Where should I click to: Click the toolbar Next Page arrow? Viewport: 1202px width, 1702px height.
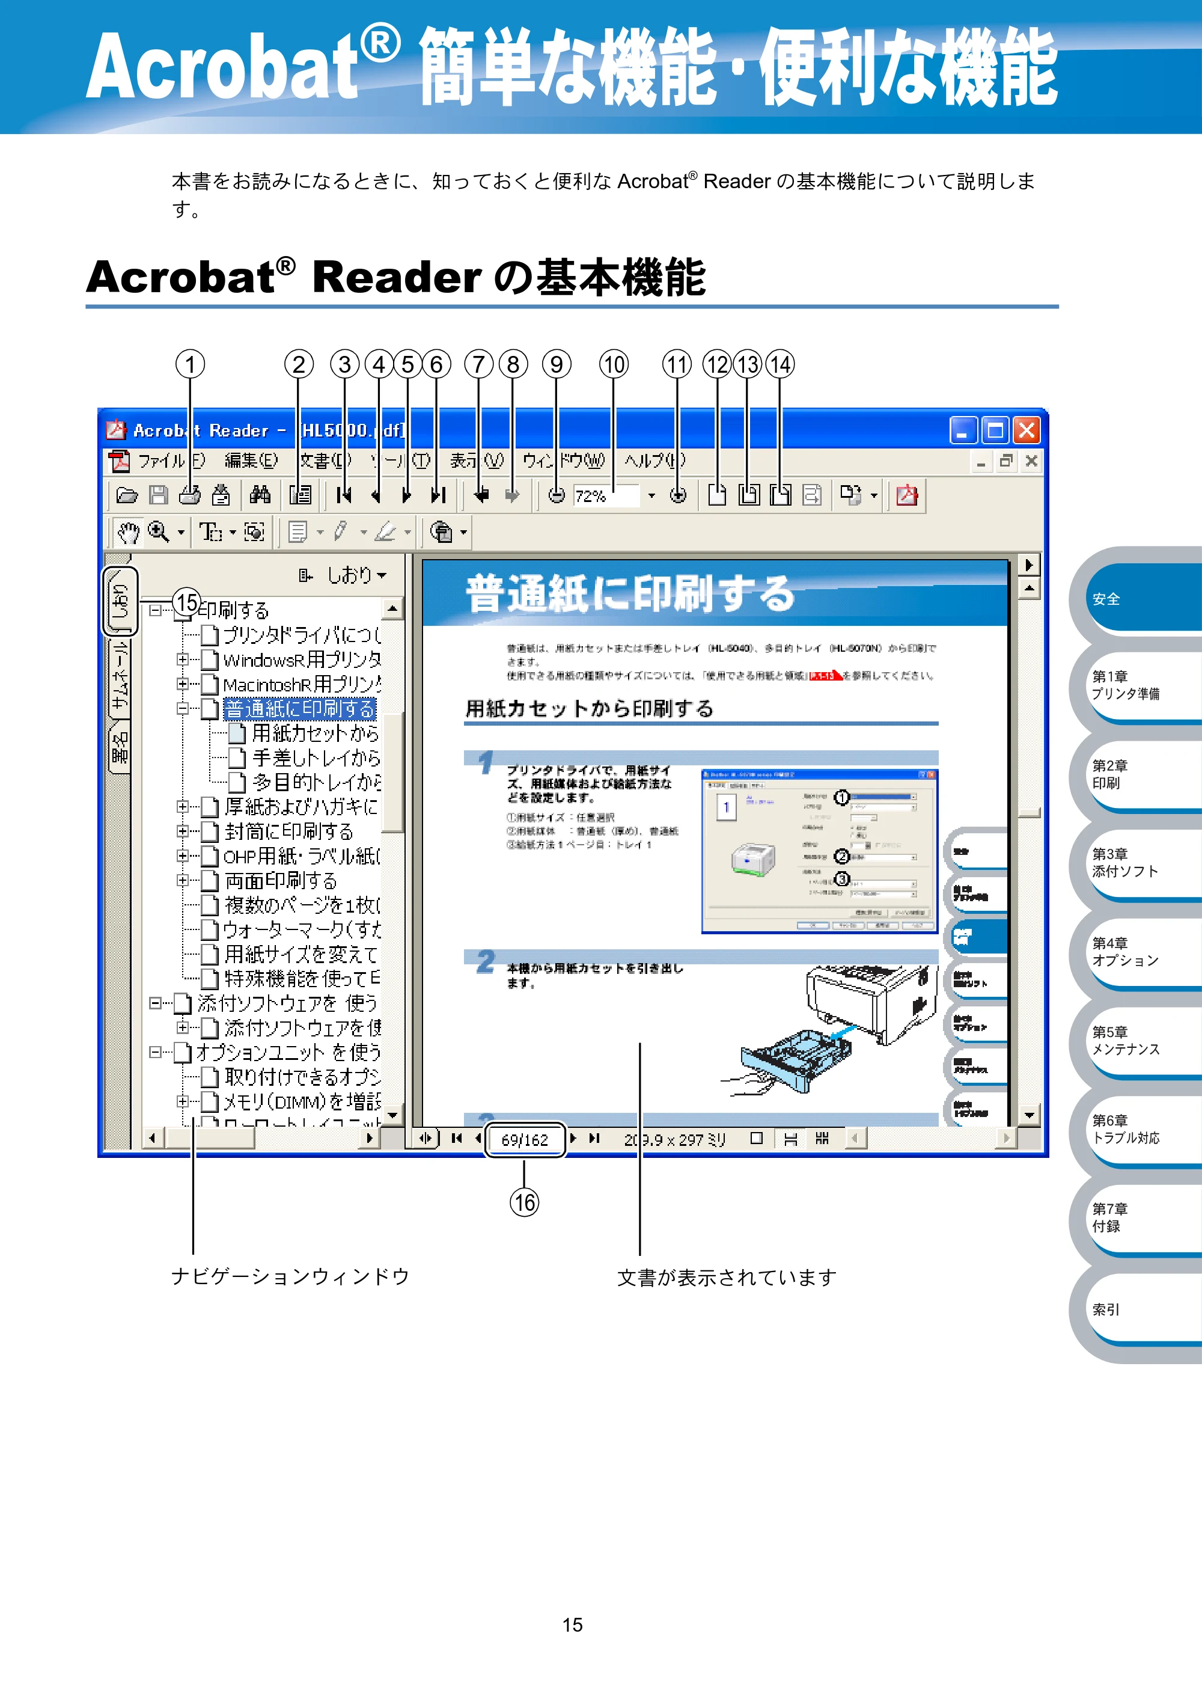(406, 495)
